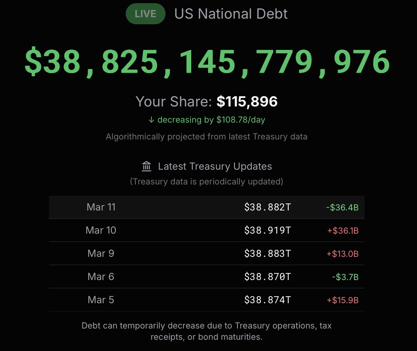The image size is (417, 351).
Task: Select the Mar 10 row date
Action: coord(101,230)
